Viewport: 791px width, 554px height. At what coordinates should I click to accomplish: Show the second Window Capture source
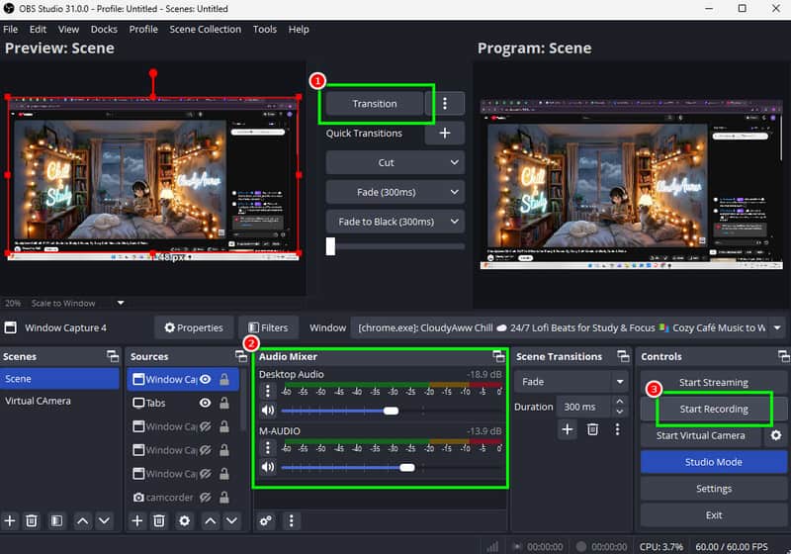click(x=206, y=426)
